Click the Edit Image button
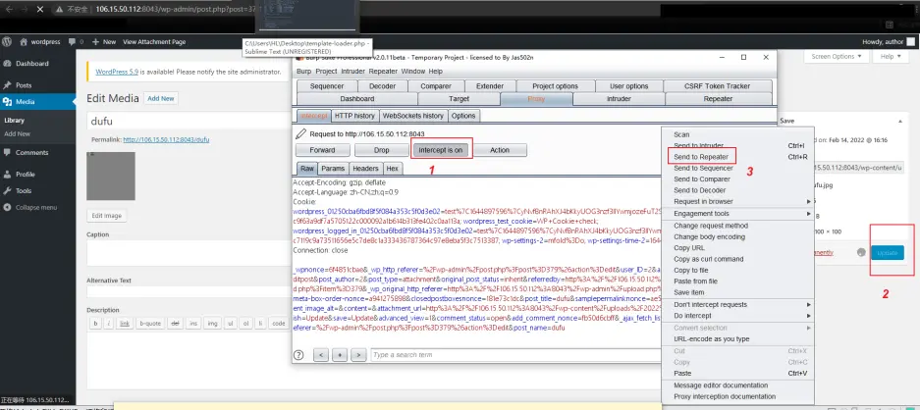 107,216
